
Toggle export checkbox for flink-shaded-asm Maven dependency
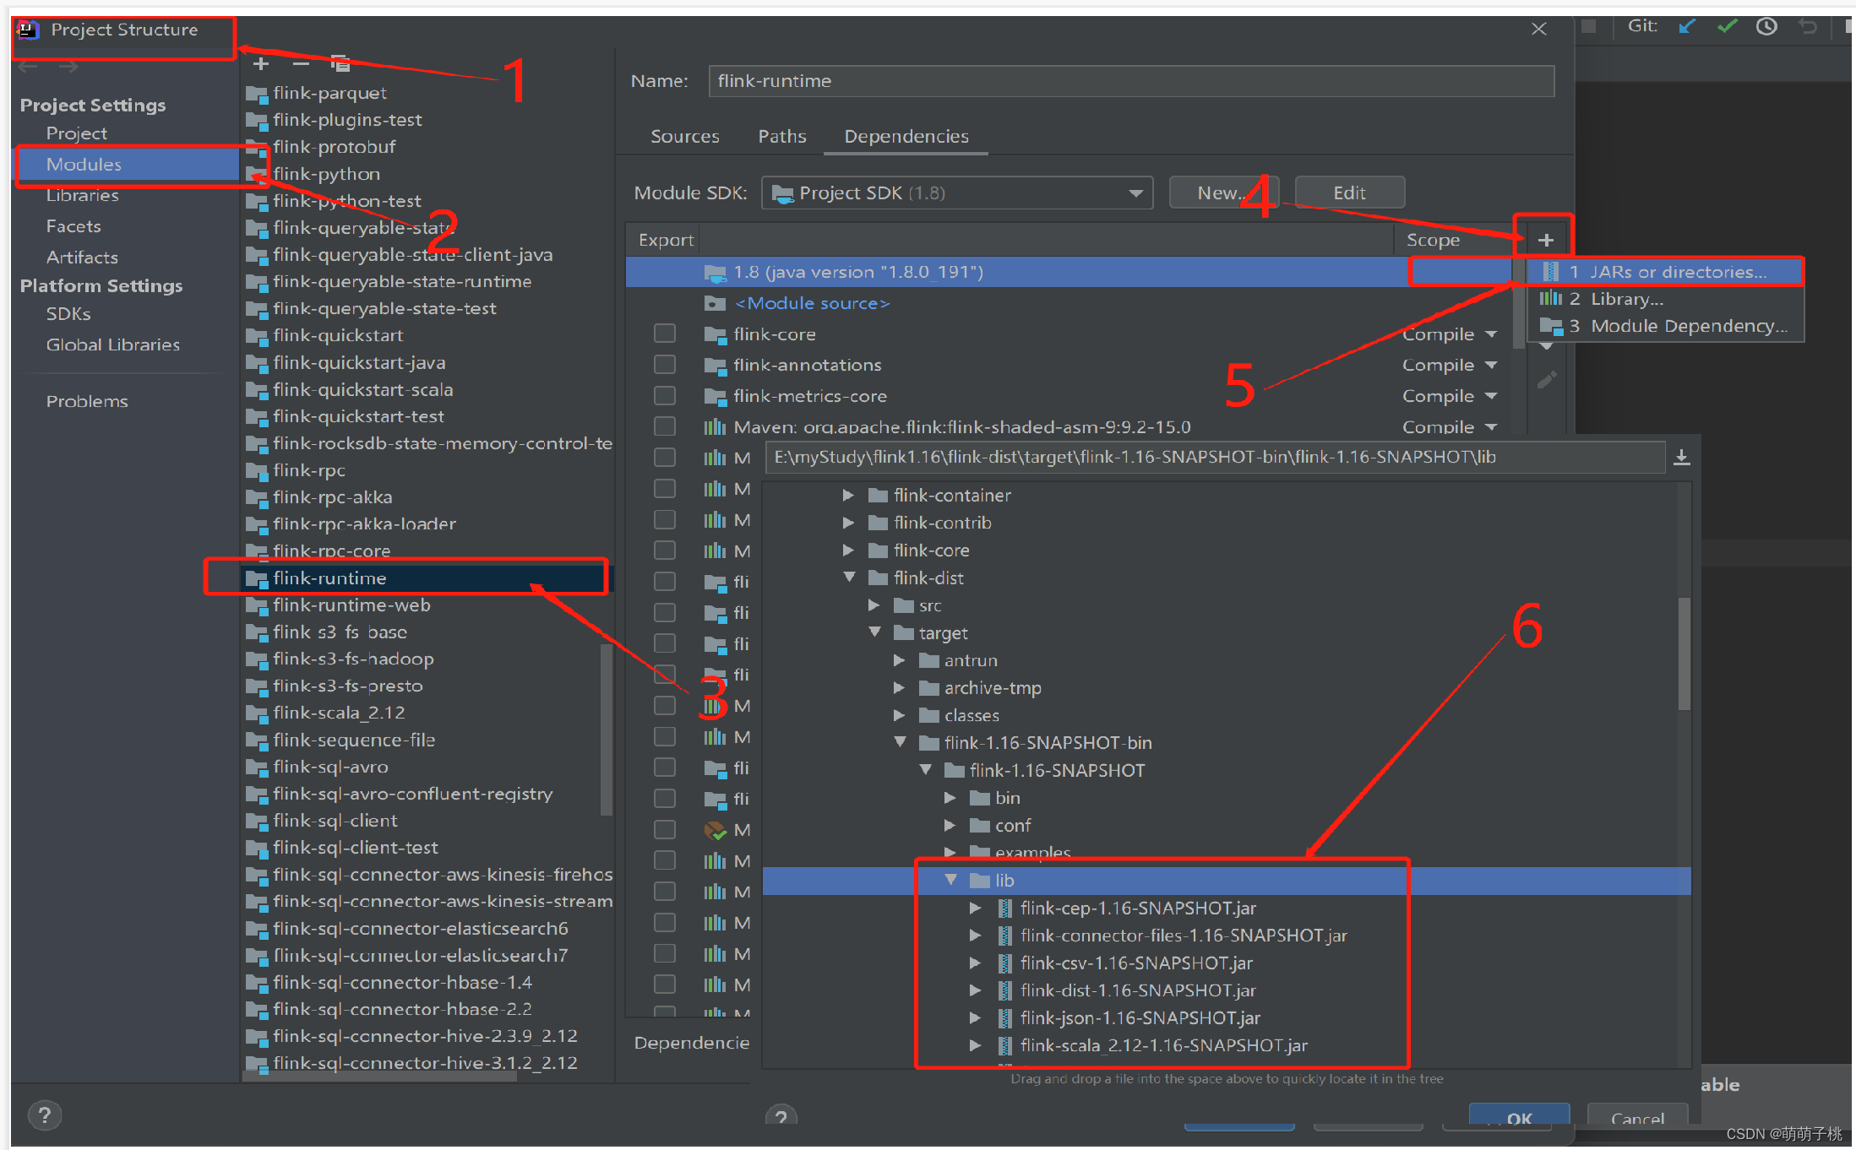coord(665,426)
